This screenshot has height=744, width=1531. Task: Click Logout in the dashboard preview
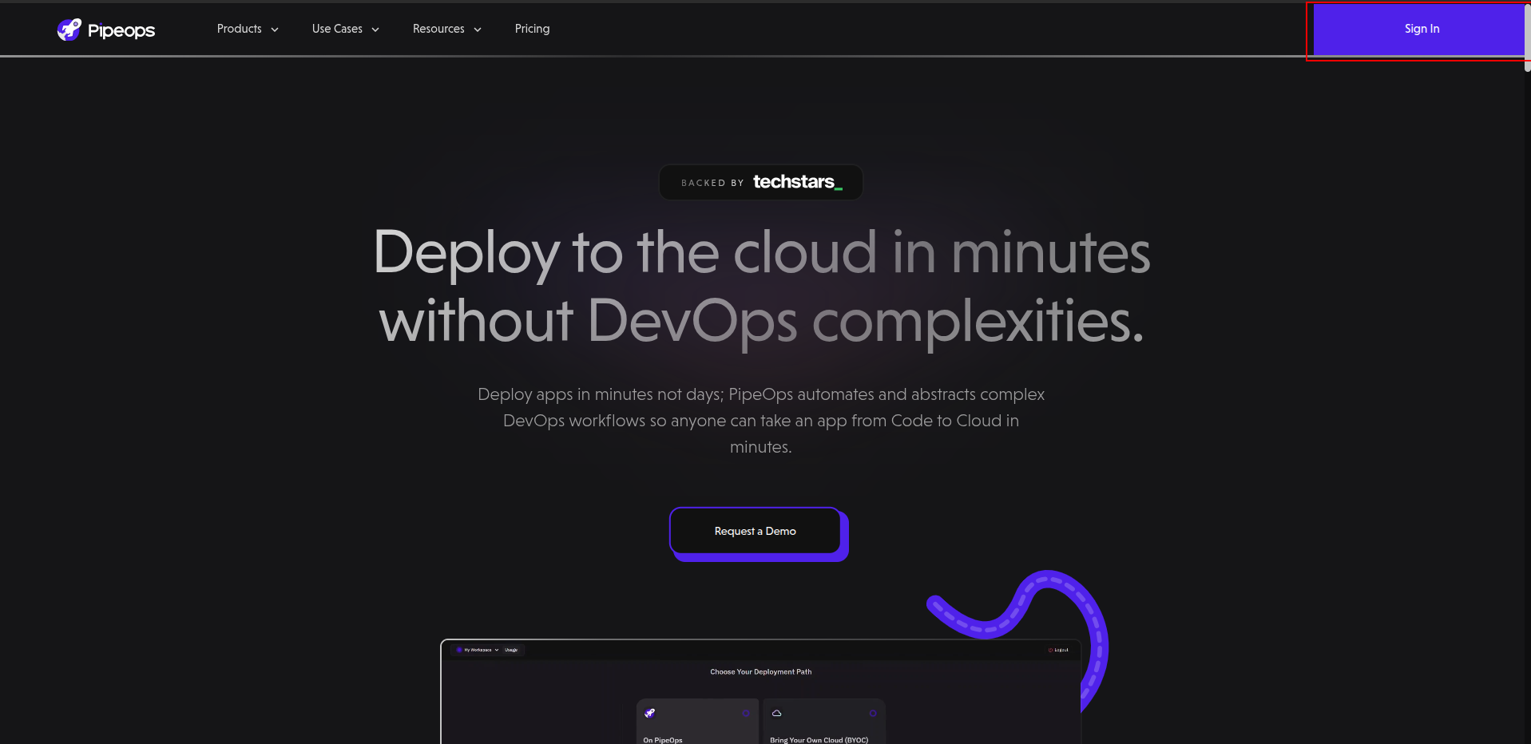tap(1058, 650)
